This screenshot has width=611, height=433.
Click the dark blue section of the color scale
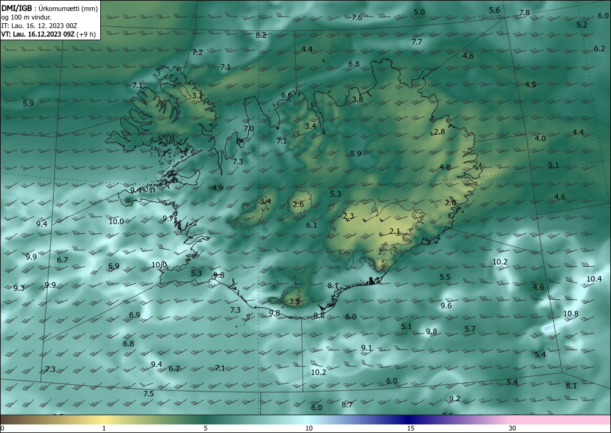point(409,420)
